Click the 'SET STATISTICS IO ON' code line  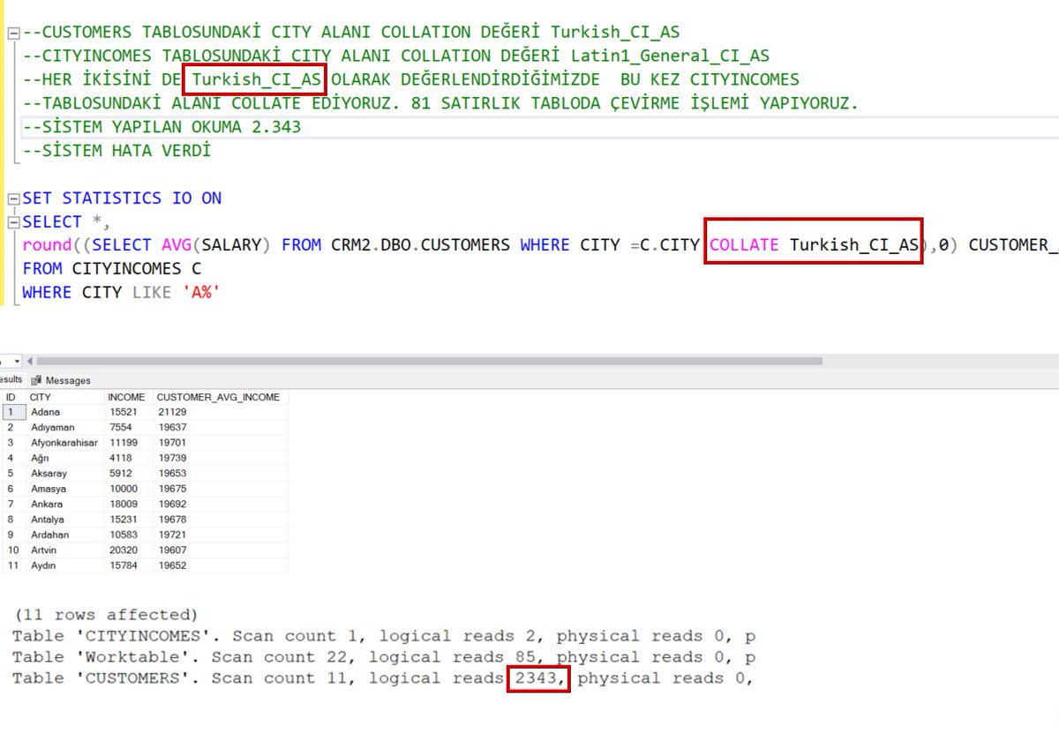coord(122,198)
